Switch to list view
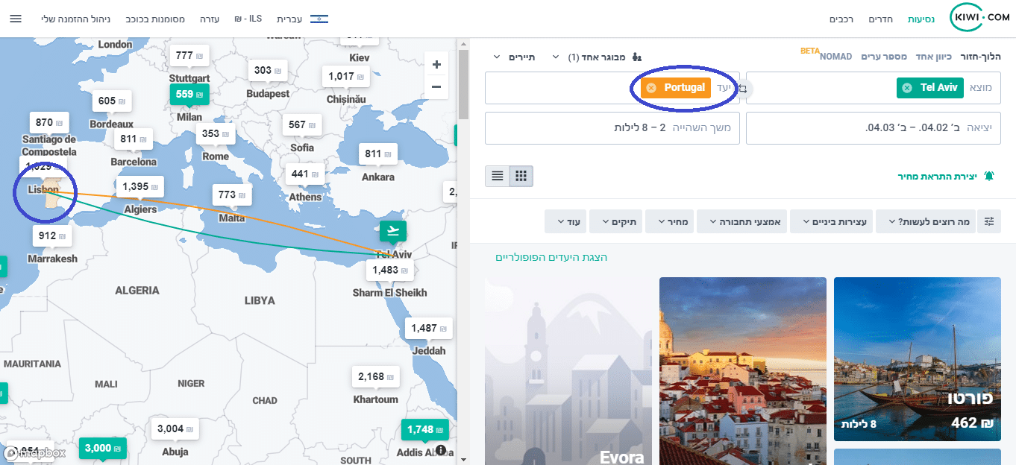This screenshot has width=1016, height=465. coord(498,177)
